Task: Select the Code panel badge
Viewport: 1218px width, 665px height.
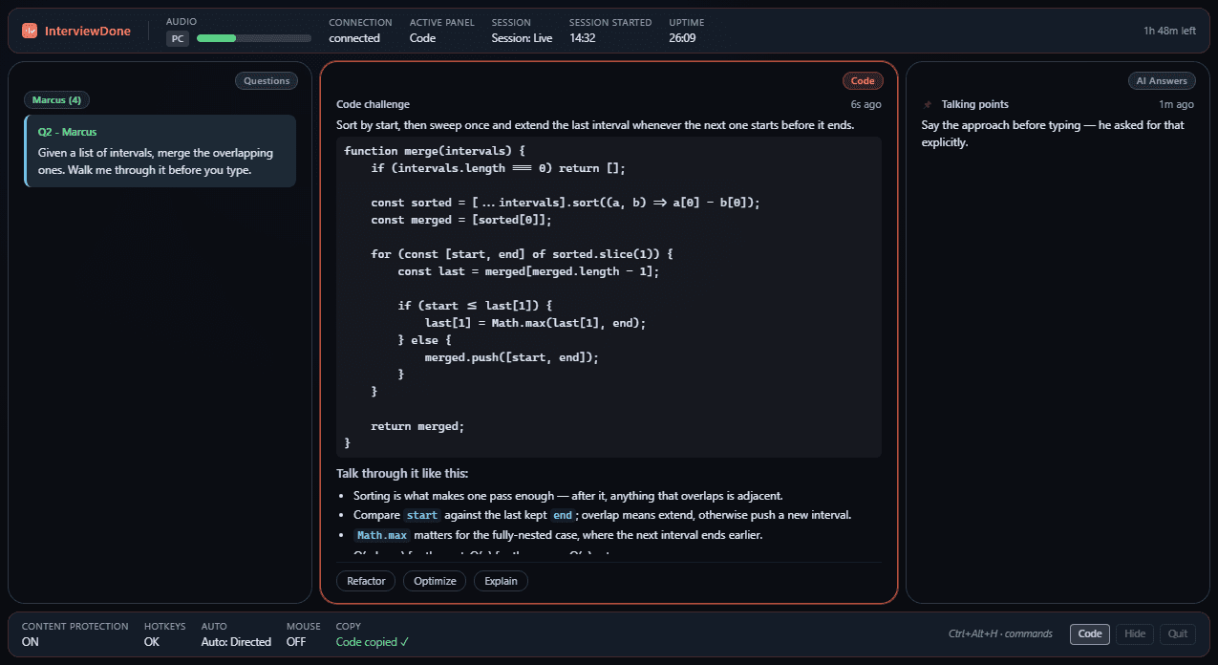Action: click(863, 81)
